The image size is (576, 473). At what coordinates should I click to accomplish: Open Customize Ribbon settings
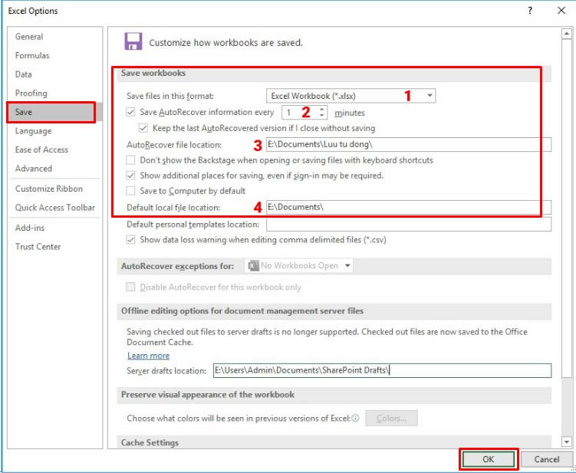click(49, 189)
